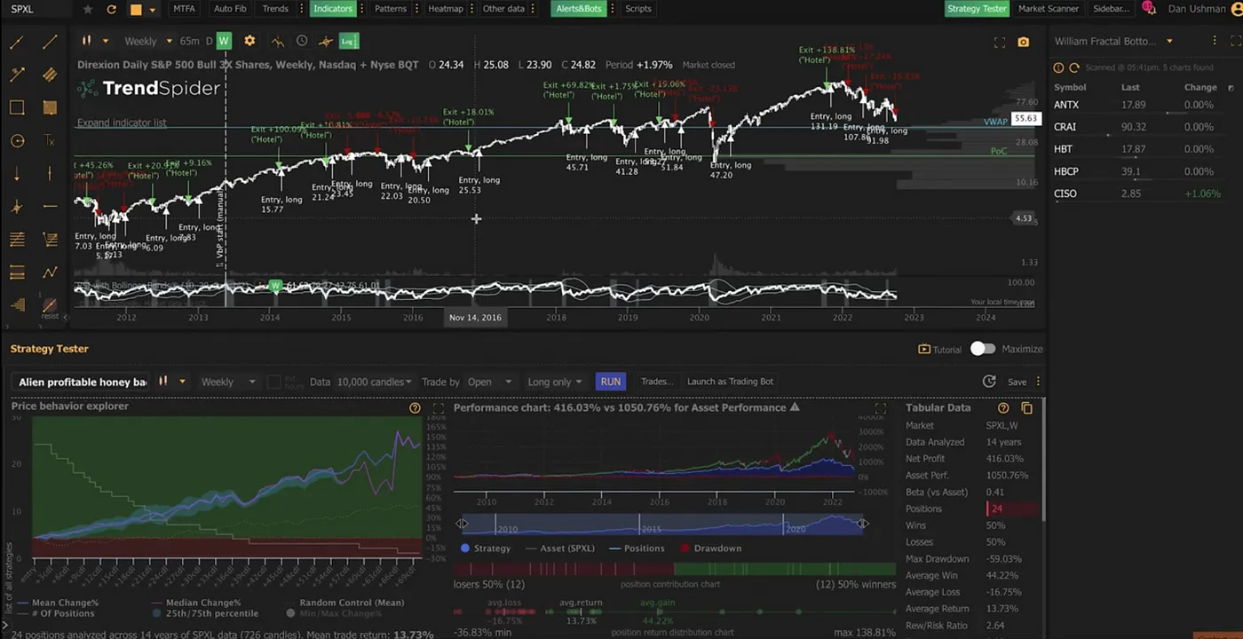Click Expand indicator list link
The height and width of the screenshot is (639, 1243).
[x=121, y=122]
